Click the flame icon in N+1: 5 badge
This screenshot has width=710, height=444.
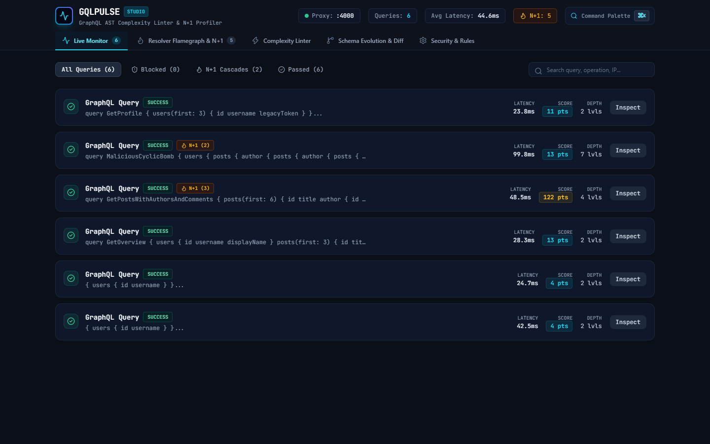point(523,16)
